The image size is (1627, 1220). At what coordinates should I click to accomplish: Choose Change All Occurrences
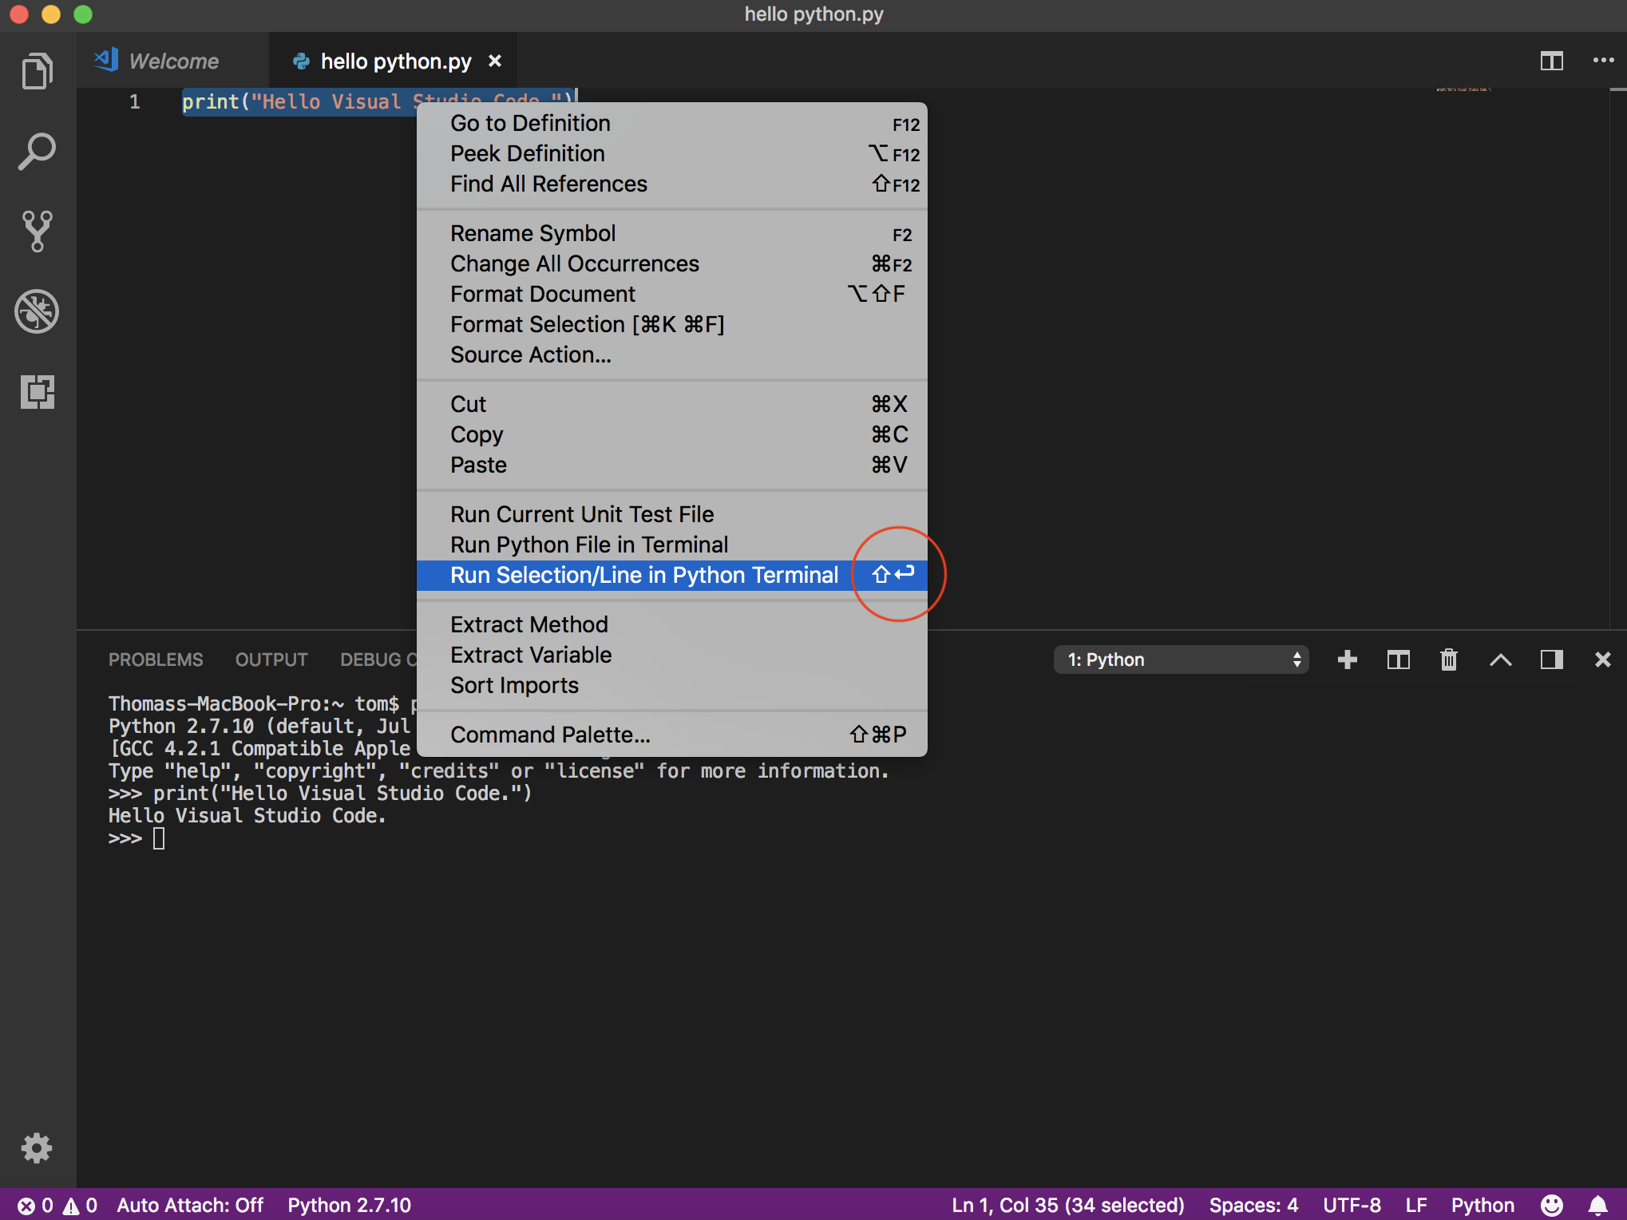pos(672,263)
